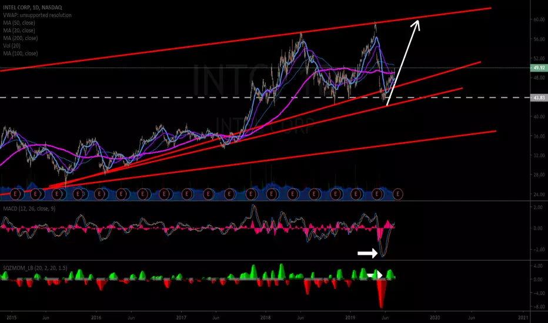Image resolution: width=548 pixels, height=323 pixels.
Task: Click the 60.00 price scale value
Action: coord(539,19)
